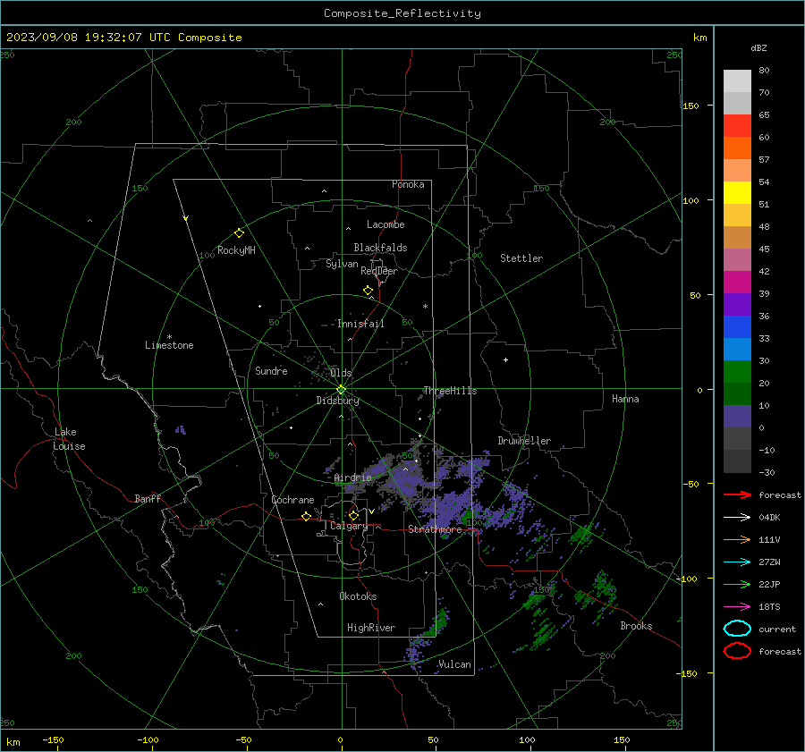The image size is (805, 752).
Task: Click the 04DK legend label
Action: 769,518
